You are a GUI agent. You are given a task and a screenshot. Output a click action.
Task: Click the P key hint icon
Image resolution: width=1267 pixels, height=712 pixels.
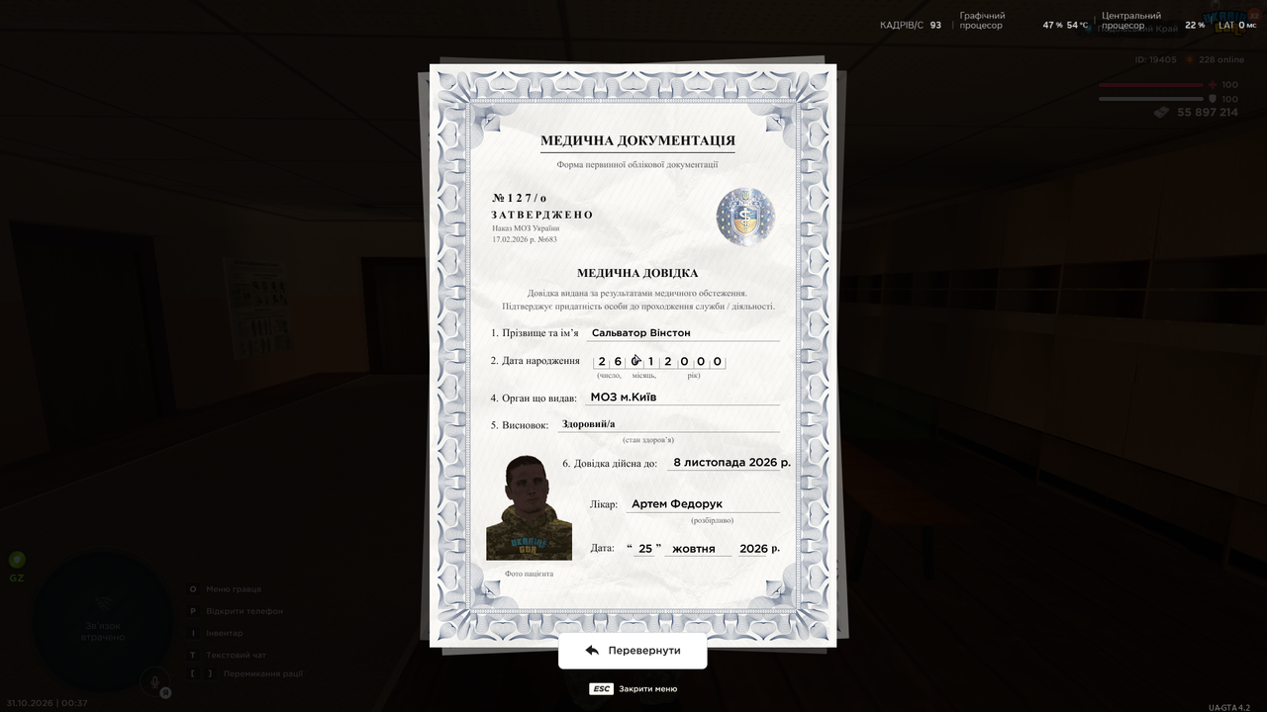click(x=193, y=611)
